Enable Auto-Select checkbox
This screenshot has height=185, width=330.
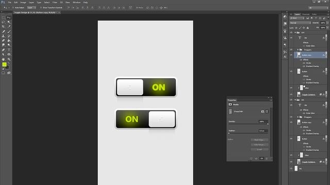13,8
